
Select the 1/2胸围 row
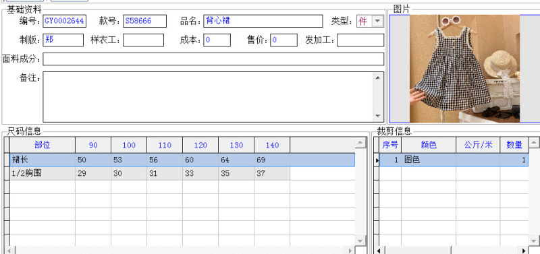point(150,174)
